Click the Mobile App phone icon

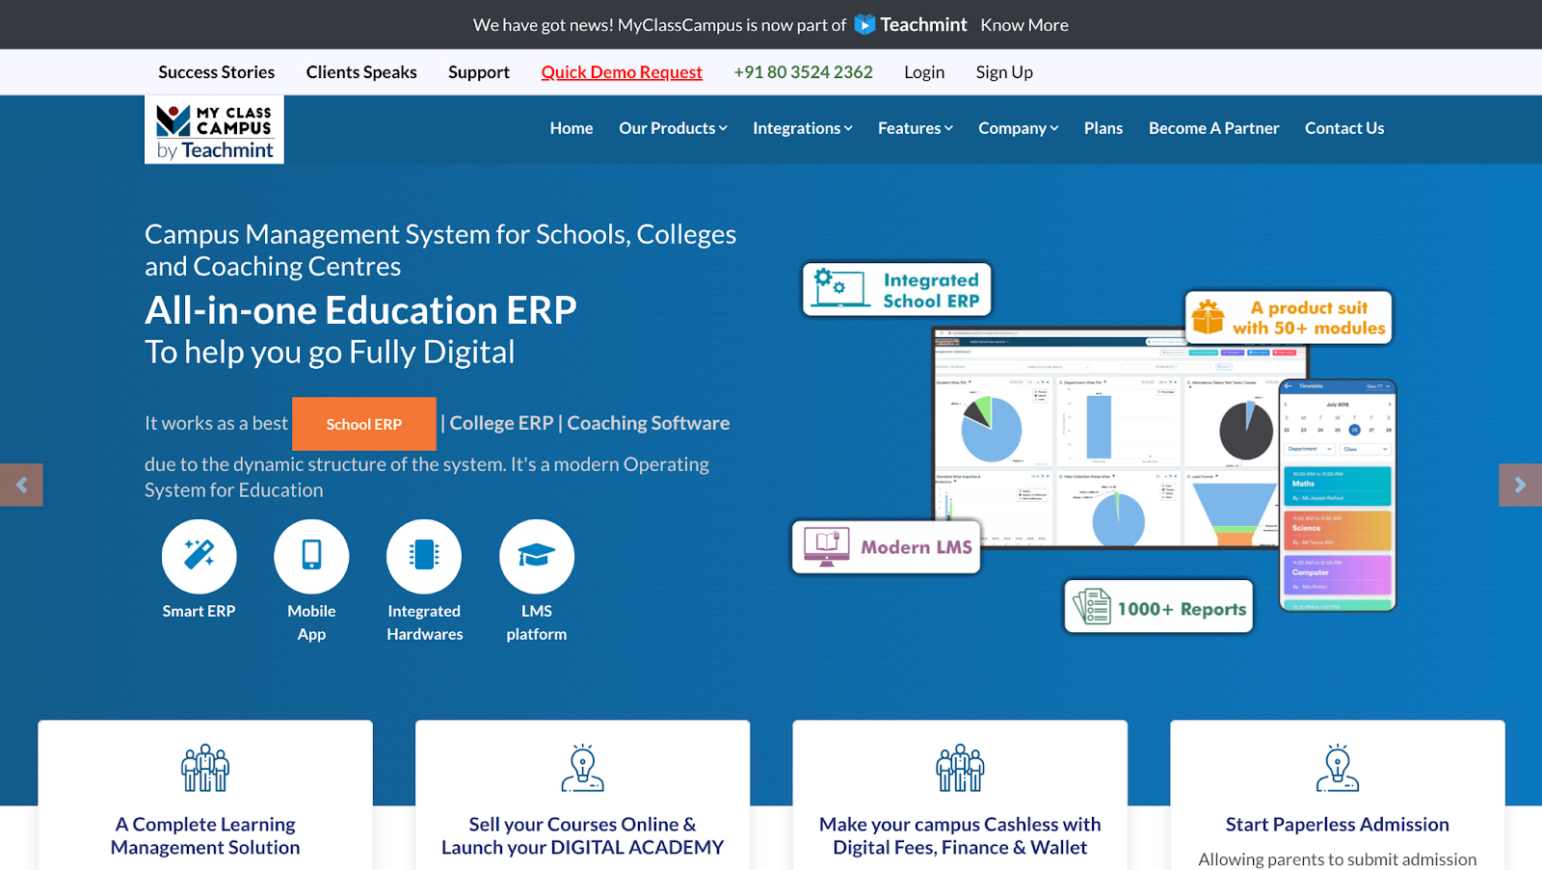311,556
